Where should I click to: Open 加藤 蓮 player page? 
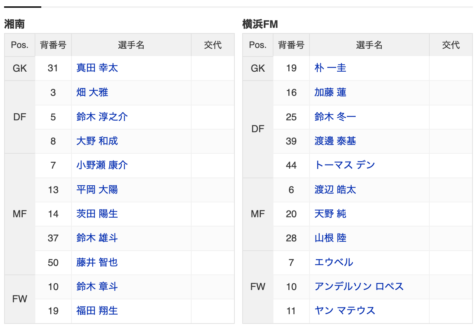pos(330,92)
